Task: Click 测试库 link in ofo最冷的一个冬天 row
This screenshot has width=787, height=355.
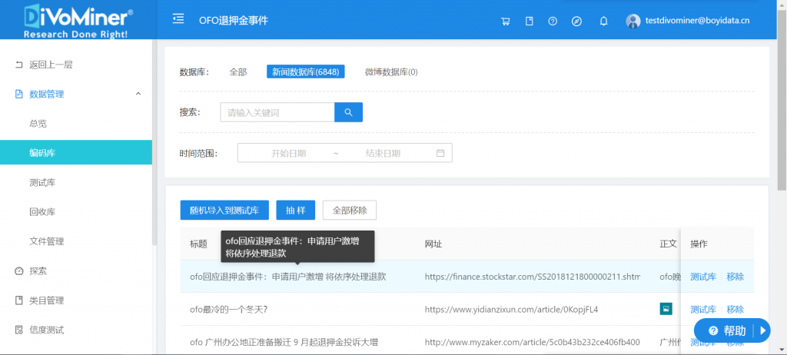Action: [x=703, y=310]
